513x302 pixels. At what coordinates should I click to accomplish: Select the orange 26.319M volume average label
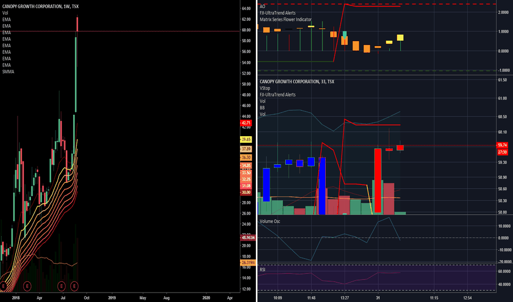[x=248, y=262]
